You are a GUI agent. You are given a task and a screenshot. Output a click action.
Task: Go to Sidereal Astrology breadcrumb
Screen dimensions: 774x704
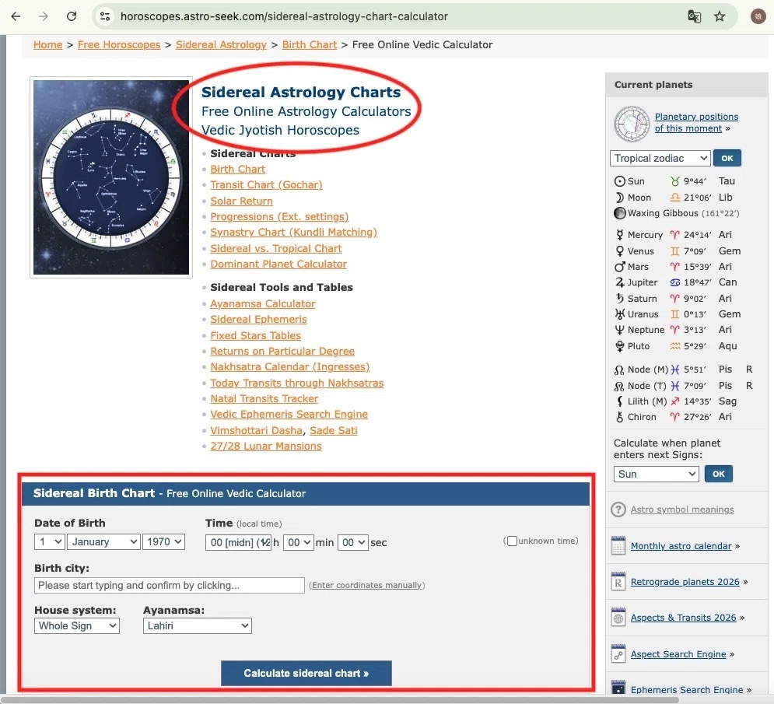(x=221, y=45)
